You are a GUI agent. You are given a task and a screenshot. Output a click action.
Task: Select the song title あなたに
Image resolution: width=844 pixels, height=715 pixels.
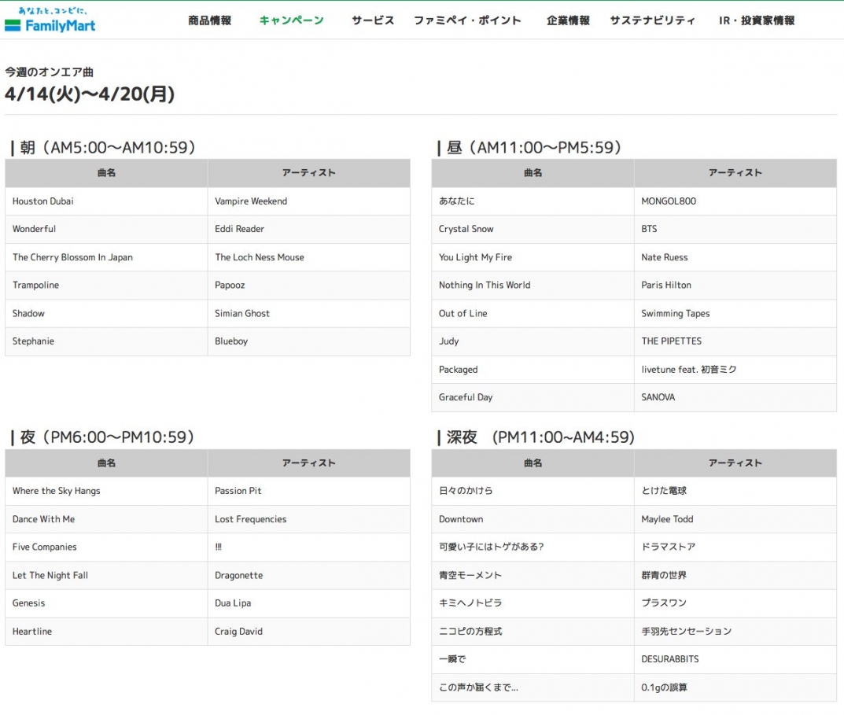pos(457,201)
